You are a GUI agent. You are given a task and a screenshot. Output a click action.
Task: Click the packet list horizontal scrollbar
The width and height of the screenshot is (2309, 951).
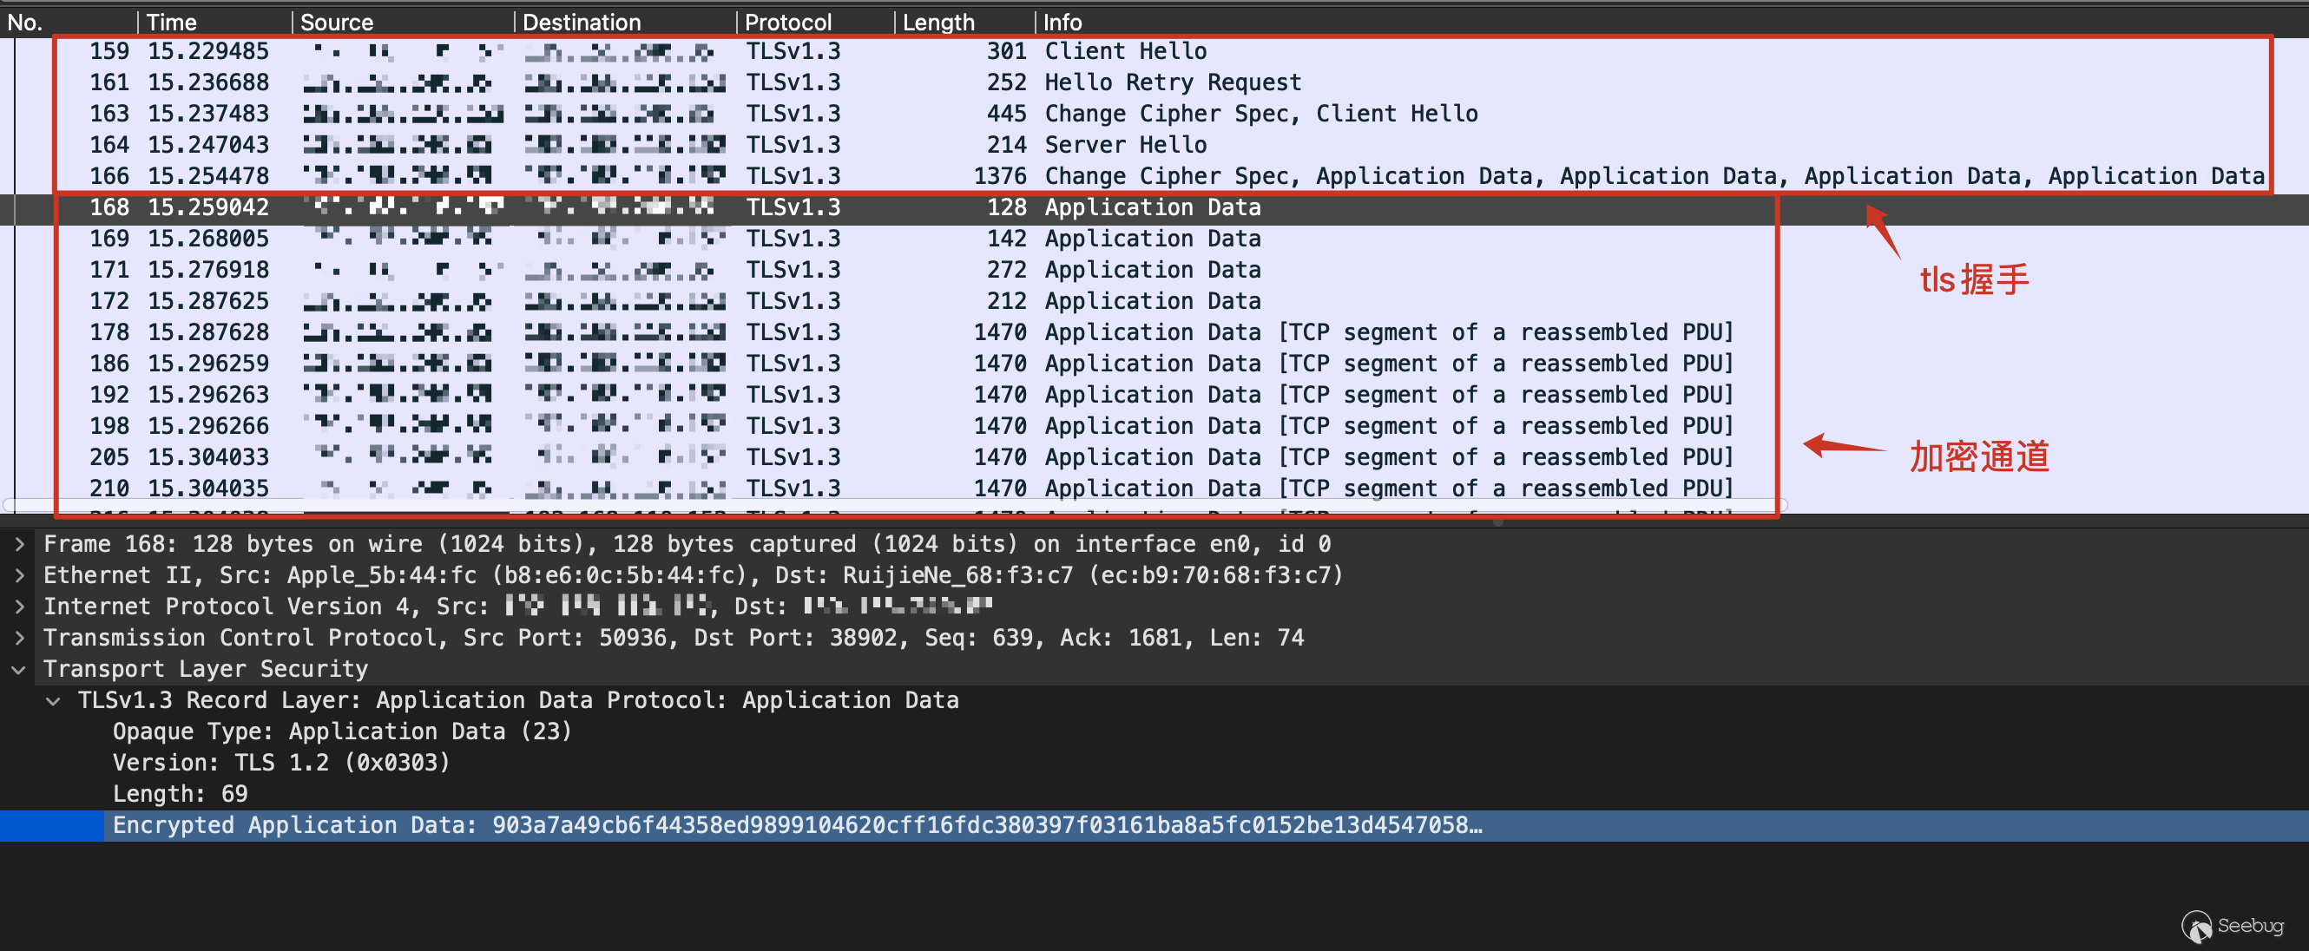tap(895, 506)
